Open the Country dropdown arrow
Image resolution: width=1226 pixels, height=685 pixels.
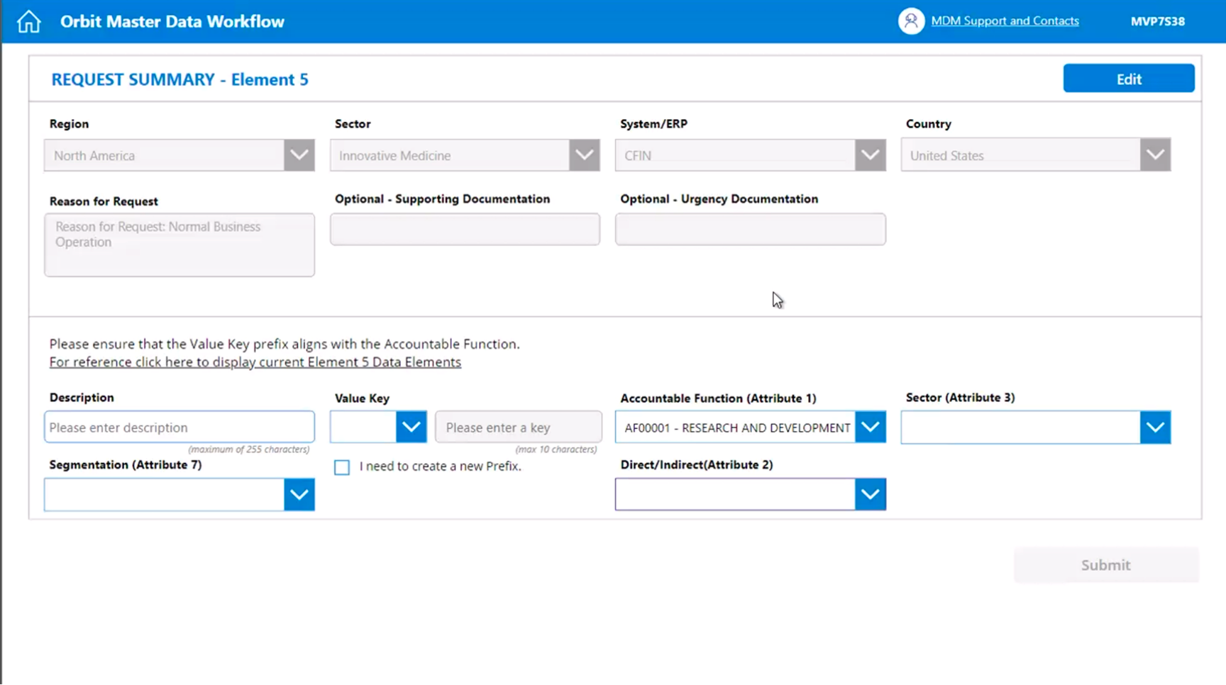point(1155,155)
